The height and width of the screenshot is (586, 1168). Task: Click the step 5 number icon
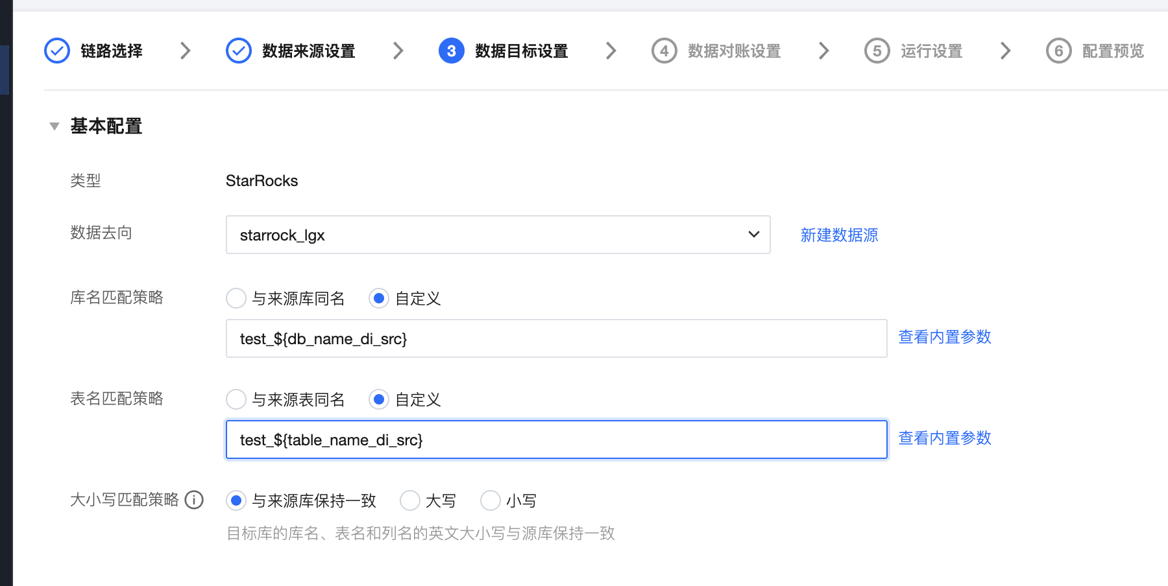pyautogui.click(x=877, y=51)
